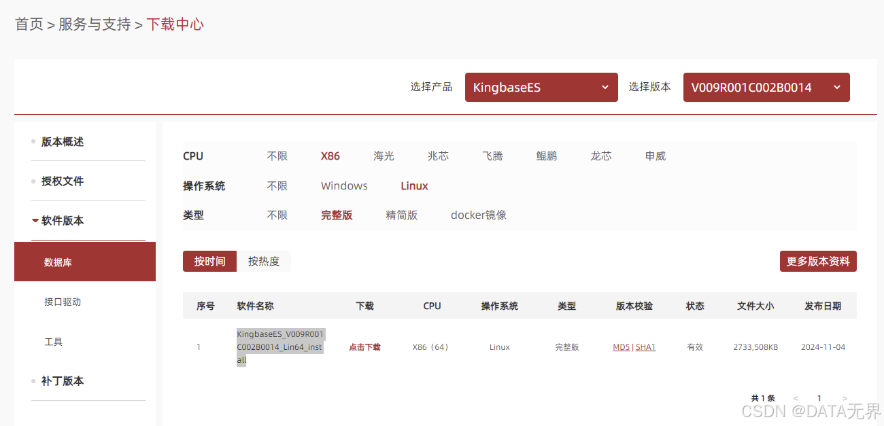
Task: Select 数据库 sidebar item
Action: tap(85, 262)
